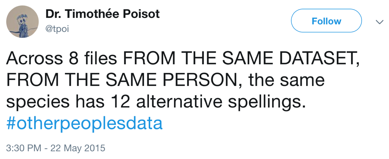Click the number 12 in the tweet

pos(120,102)
